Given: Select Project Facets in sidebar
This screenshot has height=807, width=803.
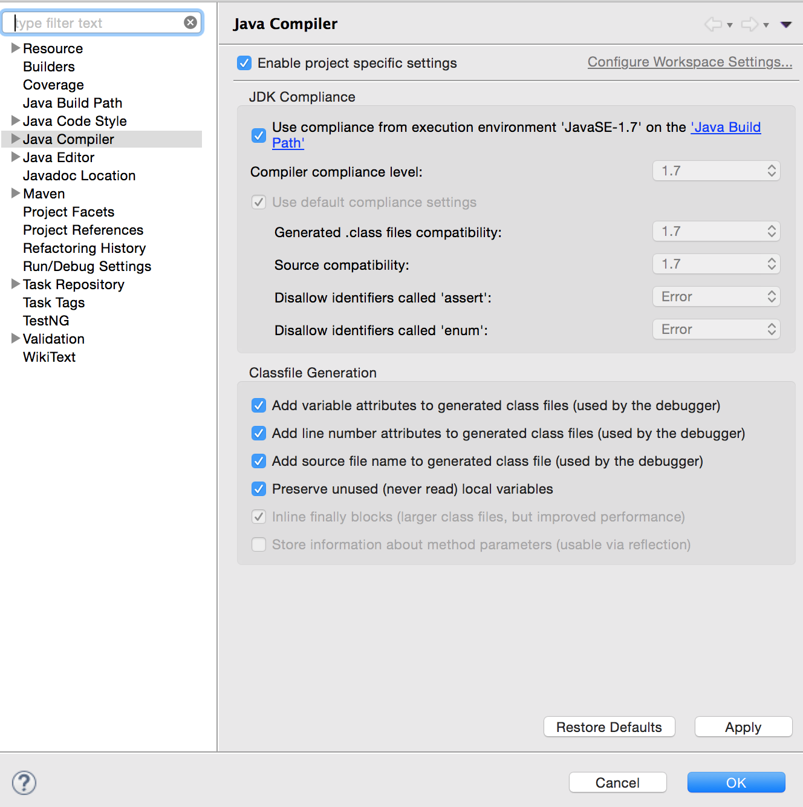Looking at the screenshot, I should click(68, 212).
